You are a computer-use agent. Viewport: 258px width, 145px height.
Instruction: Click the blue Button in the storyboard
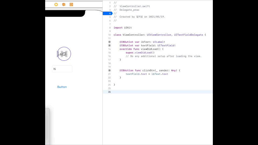(62, 87)
